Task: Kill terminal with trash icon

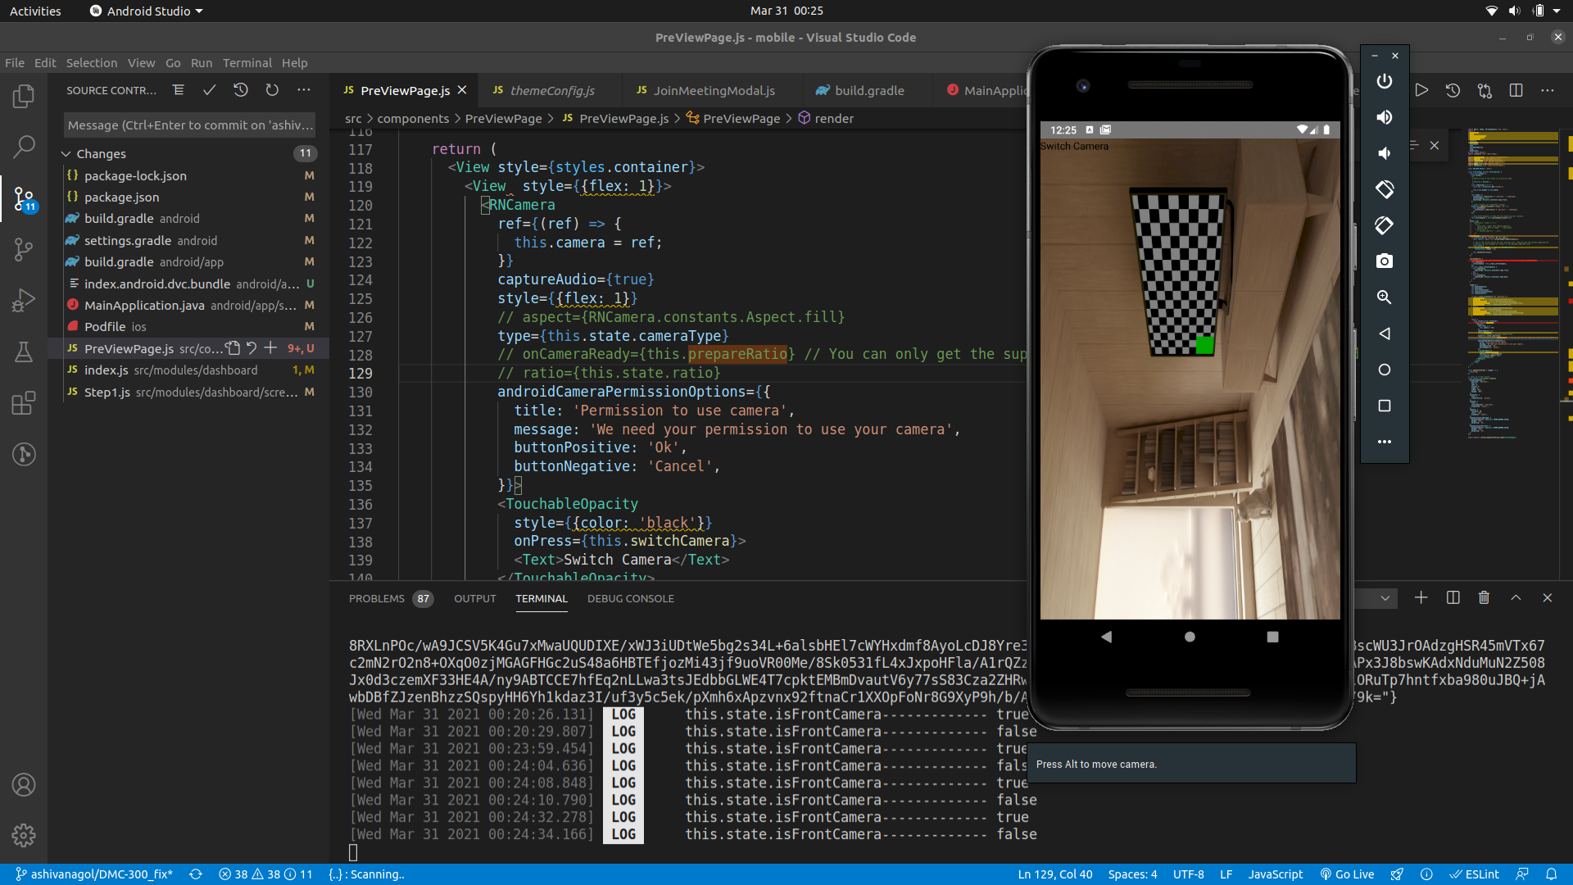Action: click(x=1484, y=598)
